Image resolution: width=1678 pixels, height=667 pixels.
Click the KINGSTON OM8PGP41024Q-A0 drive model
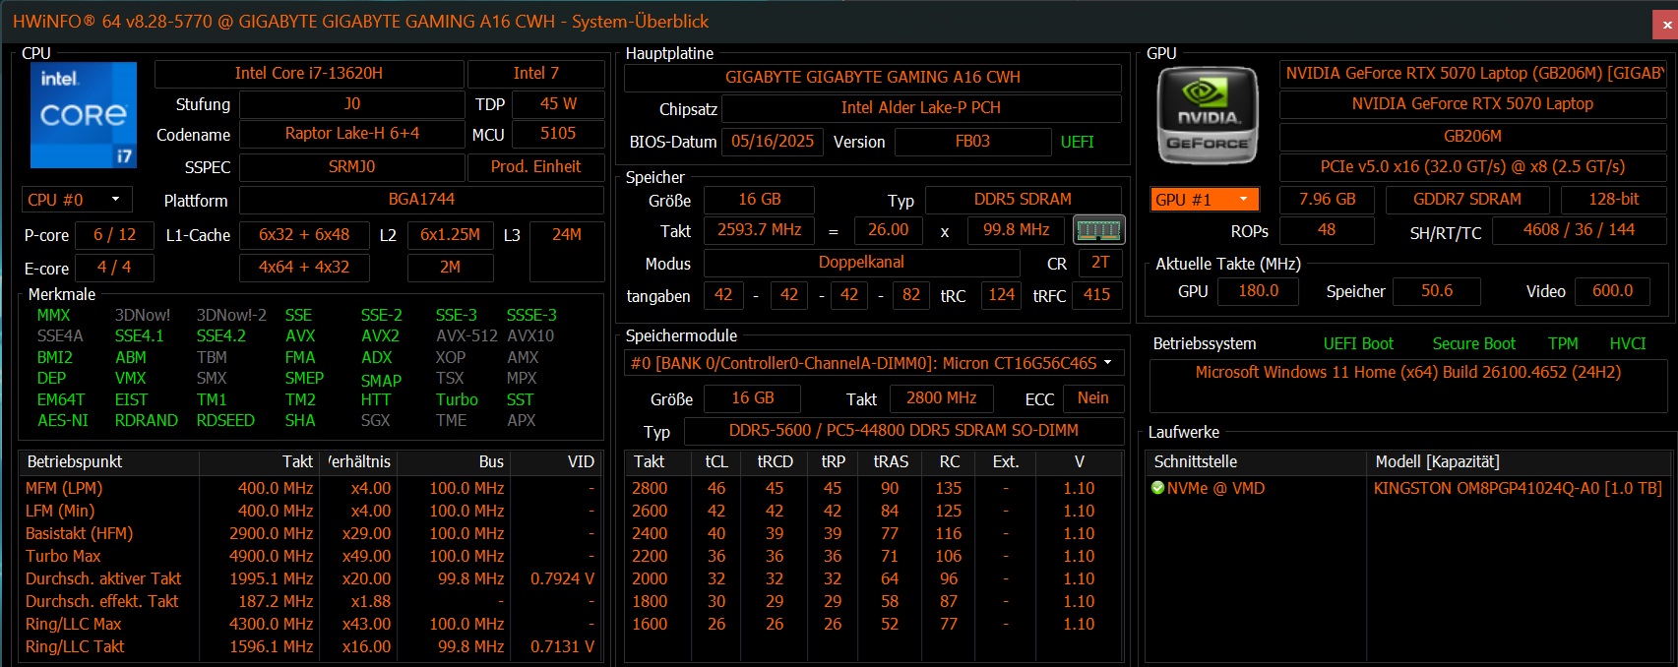1518,489
